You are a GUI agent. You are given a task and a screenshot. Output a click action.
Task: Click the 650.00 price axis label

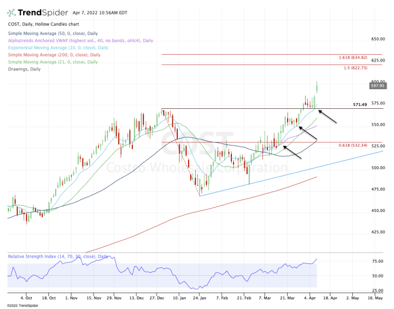(x=378, y=39)
